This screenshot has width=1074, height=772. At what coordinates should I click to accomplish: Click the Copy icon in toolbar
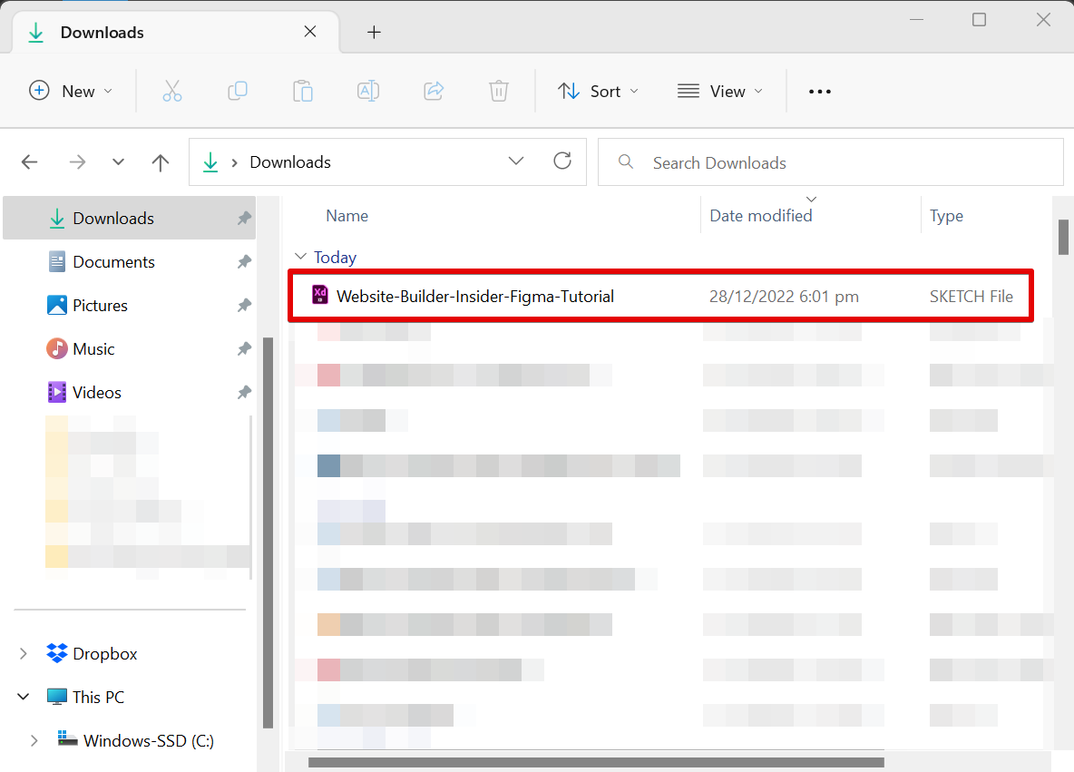(x=238, y=91)
